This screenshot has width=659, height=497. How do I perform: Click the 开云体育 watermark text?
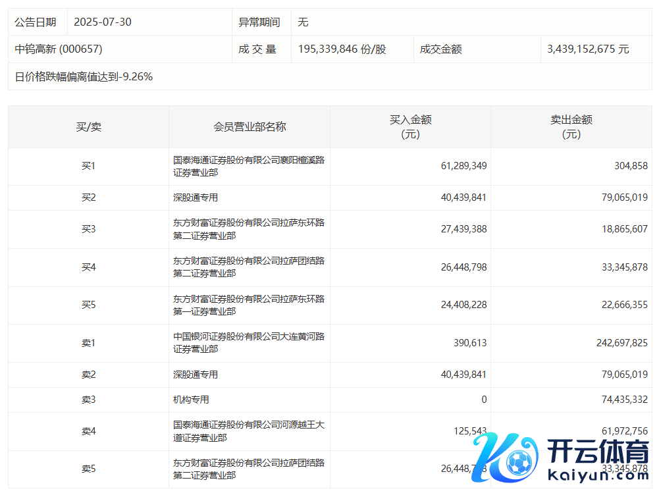tap(598, 452)
